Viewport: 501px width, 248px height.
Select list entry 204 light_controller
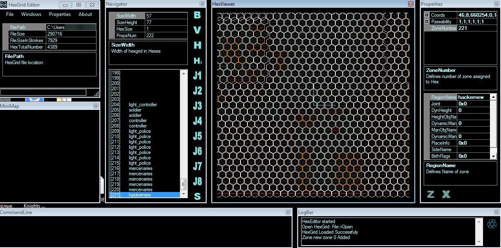point(145,105)
